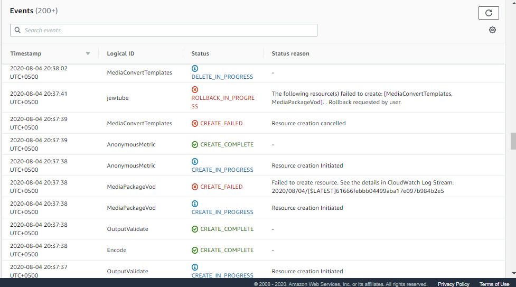Image resolution: width=516 pixels, height=287 pixels.
Task: Click the scrollbar up arrow
Action: (x=513, y=3)
